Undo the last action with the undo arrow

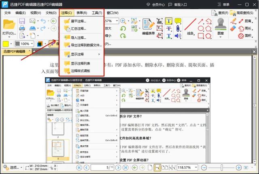[43, 21]
